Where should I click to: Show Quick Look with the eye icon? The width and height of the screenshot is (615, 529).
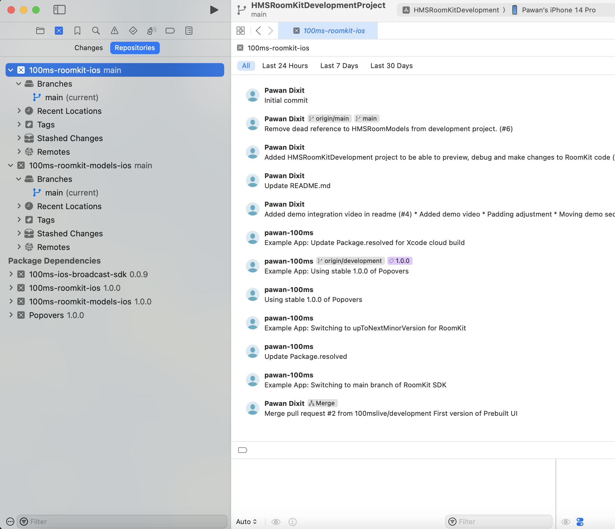tap(566, 522)
